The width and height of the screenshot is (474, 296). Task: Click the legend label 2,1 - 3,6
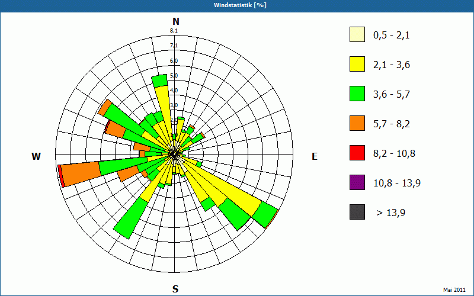coord(392,65)
